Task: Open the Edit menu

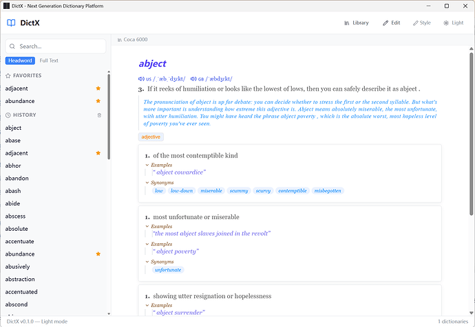Action: 392,23
